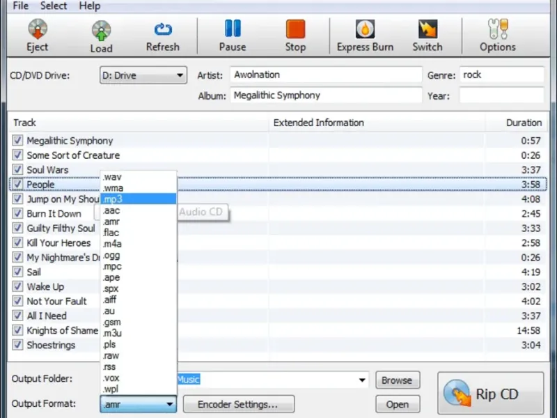
Task: Open the Select menu
Action: click(54, 6)
